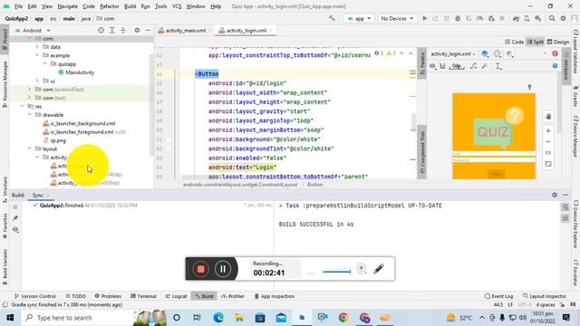Click the Debug app bug icon

[458, 18]
